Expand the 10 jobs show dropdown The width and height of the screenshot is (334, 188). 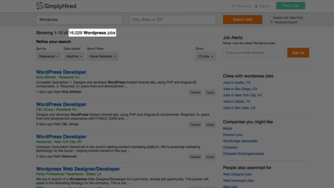tap(206, 56)
